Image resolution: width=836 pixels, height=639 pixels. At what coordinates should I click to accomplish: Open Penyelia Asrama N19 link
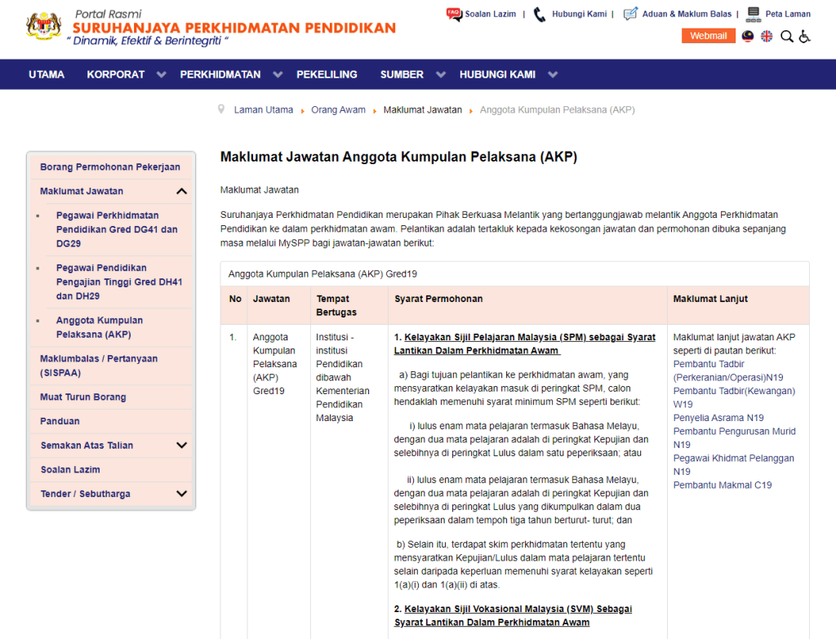718,418
